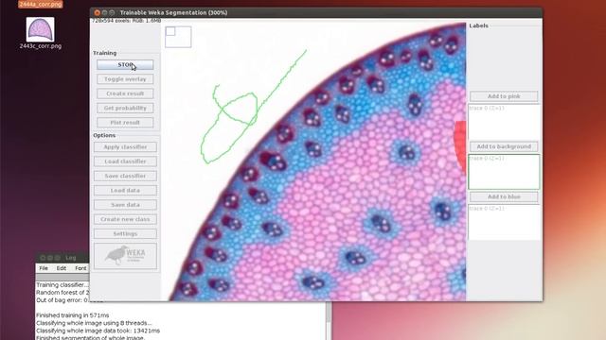This screenshot has height=340, width=606.
Task: Click the Save data button
Action: click(125, 205)
